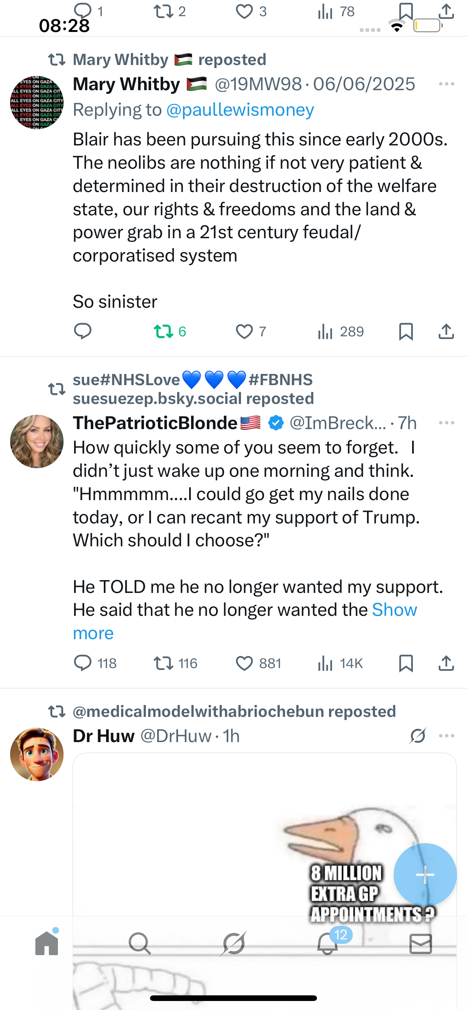The height and width of the screenshot is (1010, 467).
Task: Open Messages envelope icon
Action: point(420,943)
